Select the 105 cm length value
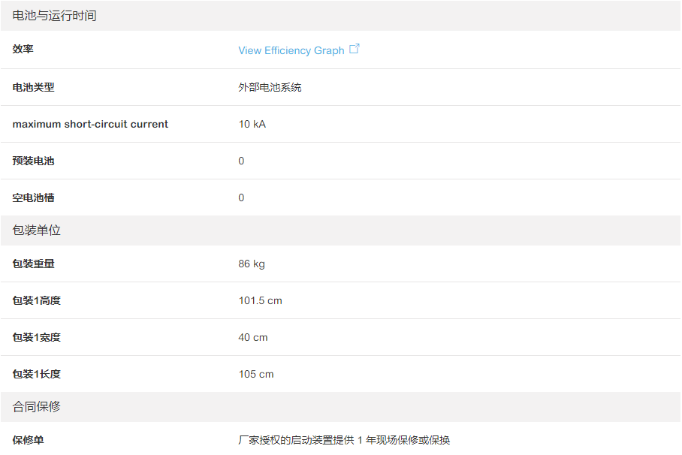The width and height of the screenshot is (682, 455). click(x=256, y=374)
